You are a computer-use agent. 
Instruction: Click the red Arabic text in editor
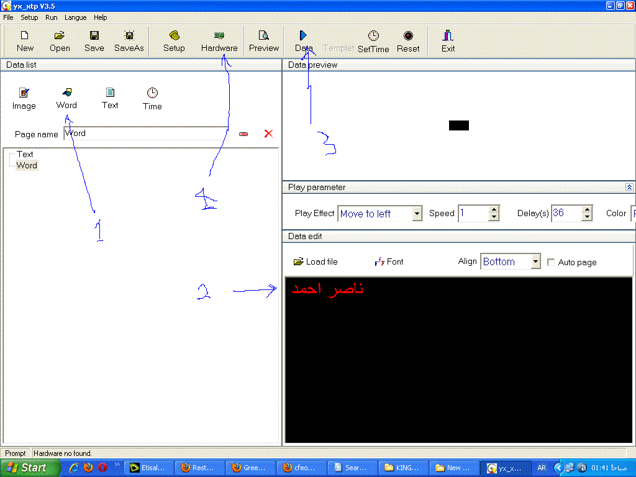(x=328, y=289)
